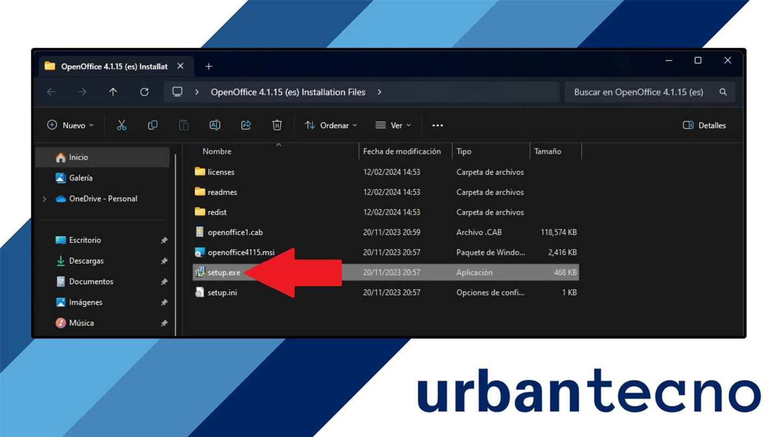Screen dimensions: 777x437
Task: Open the Nuevo dropdown
Action: click(70, 125)
